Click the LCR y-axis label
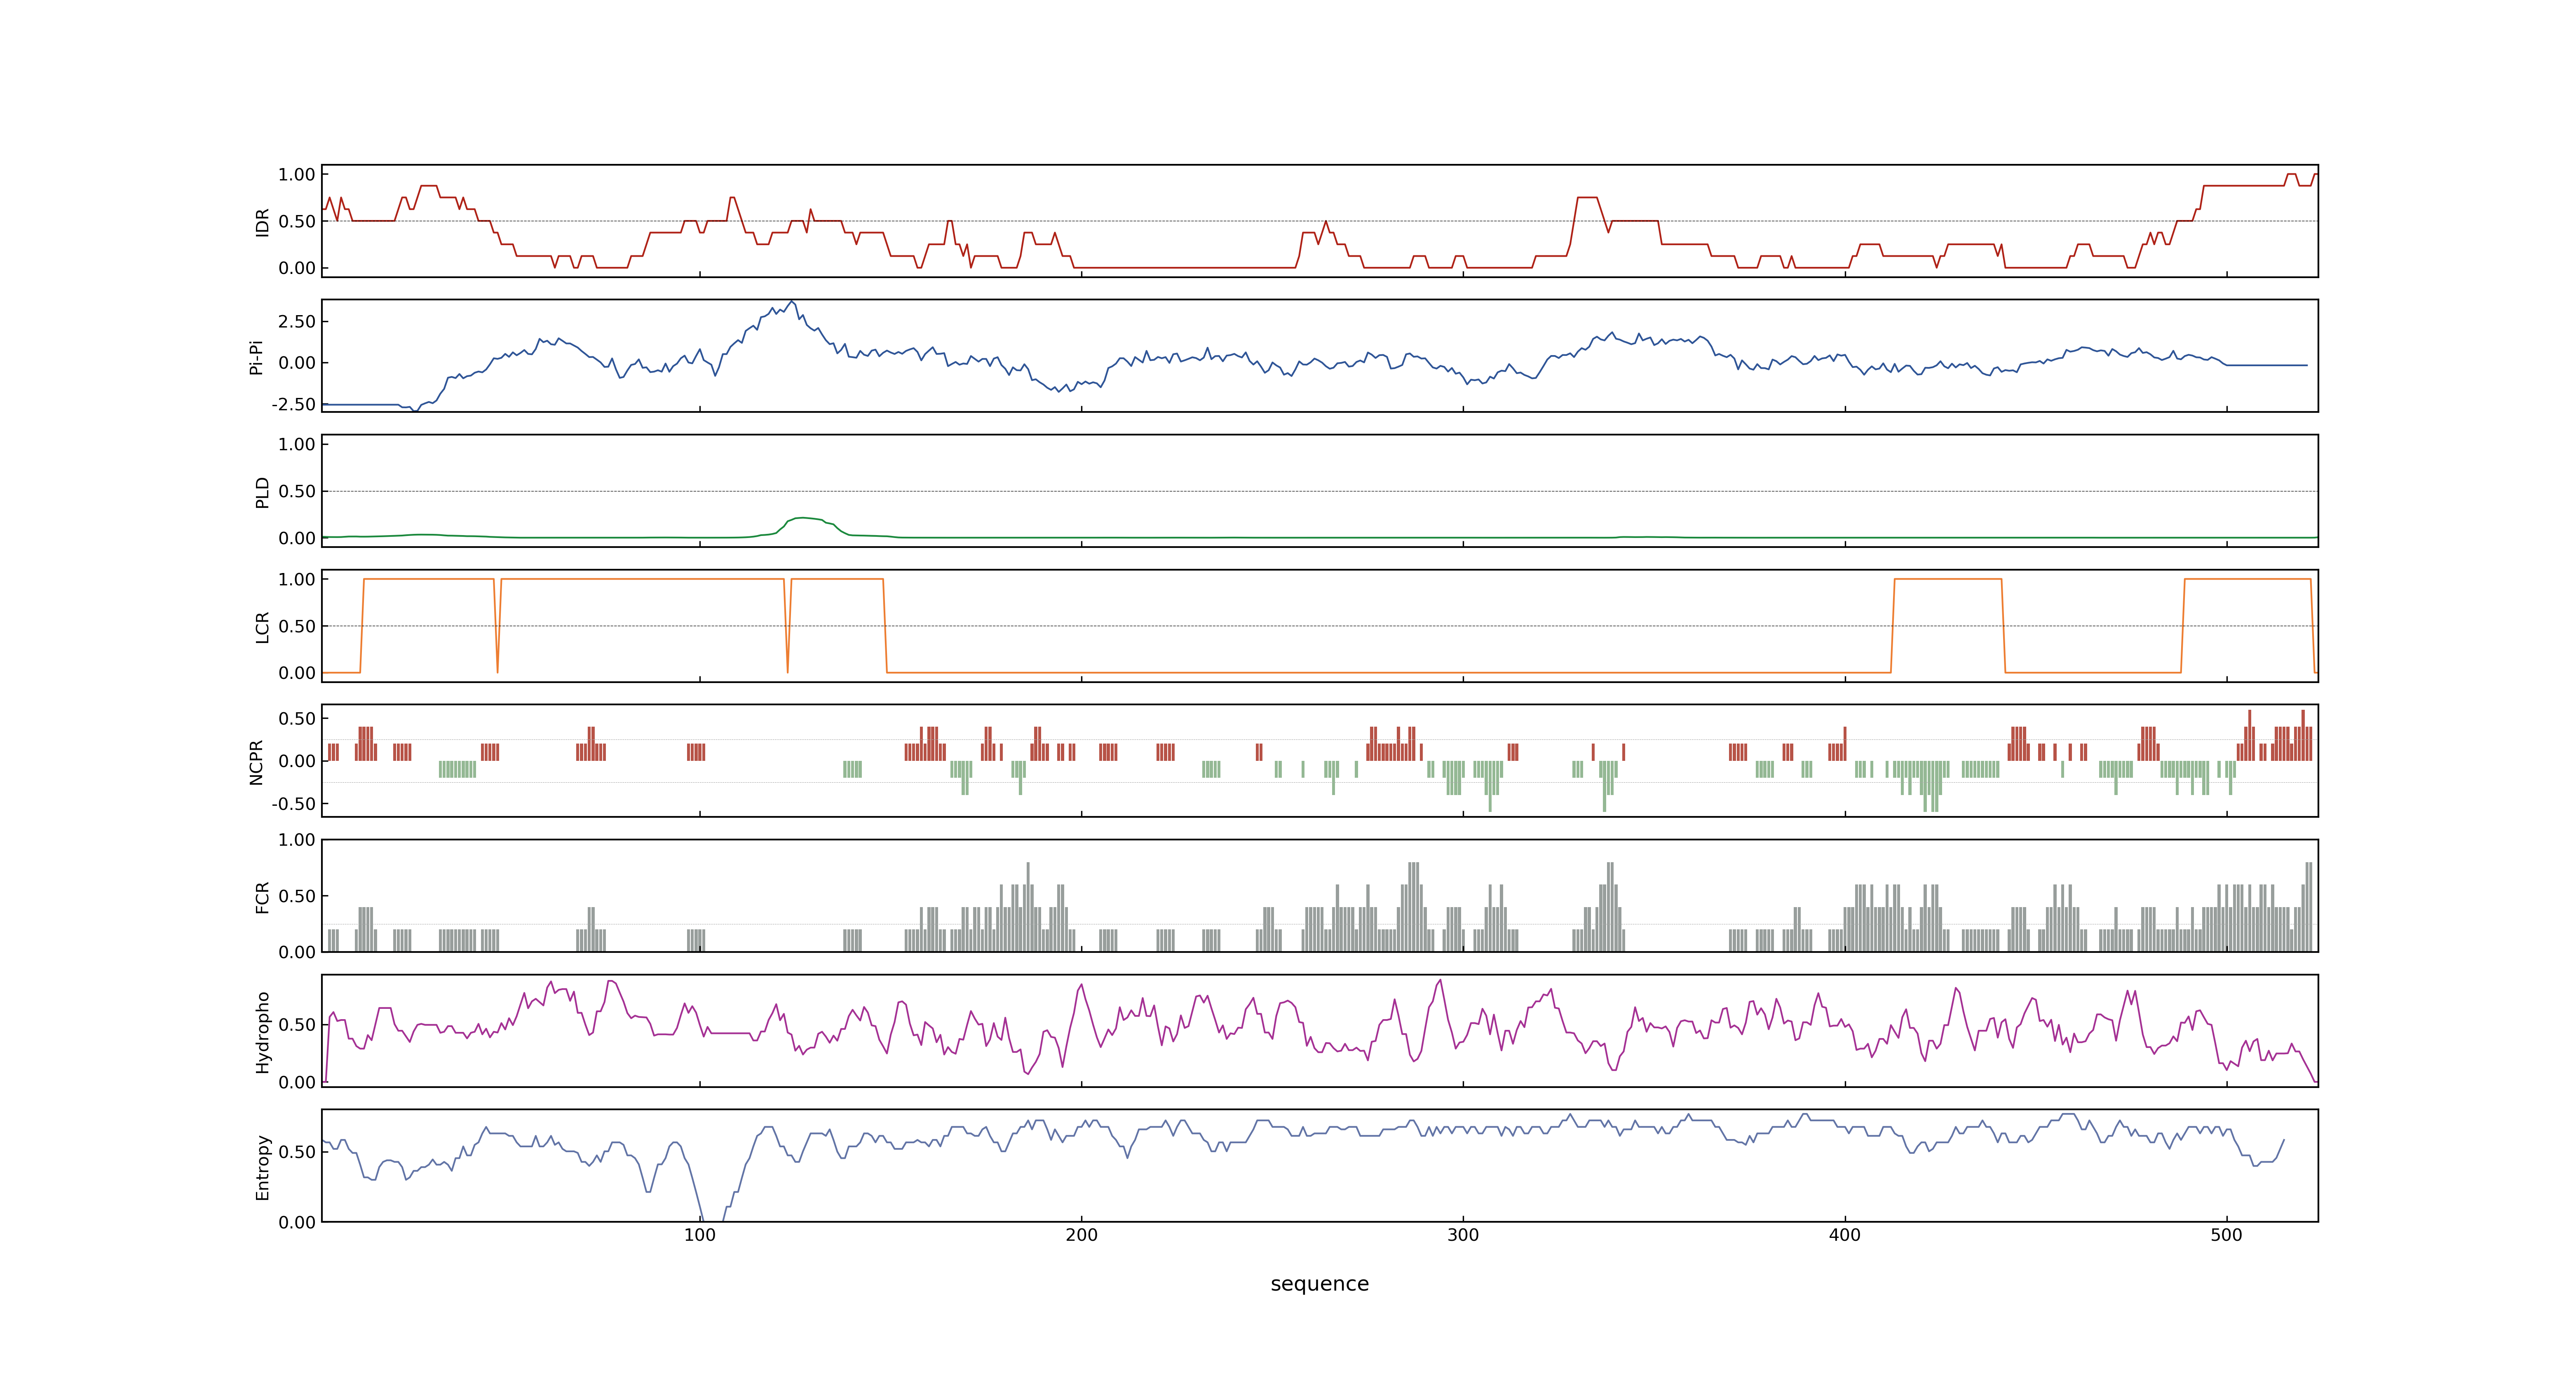The height and width of the screenshot is (1373, 2576). (262, 627)
